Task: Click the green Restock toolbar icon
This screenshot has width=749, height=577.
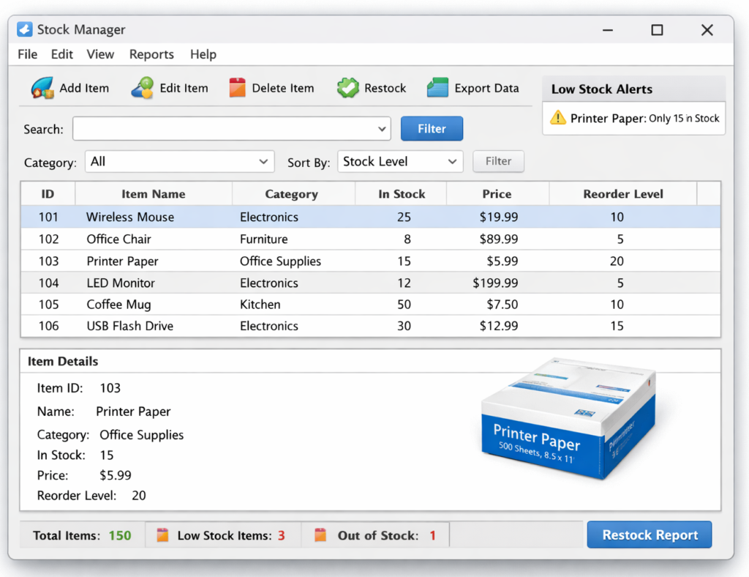Action: (348, 88)
